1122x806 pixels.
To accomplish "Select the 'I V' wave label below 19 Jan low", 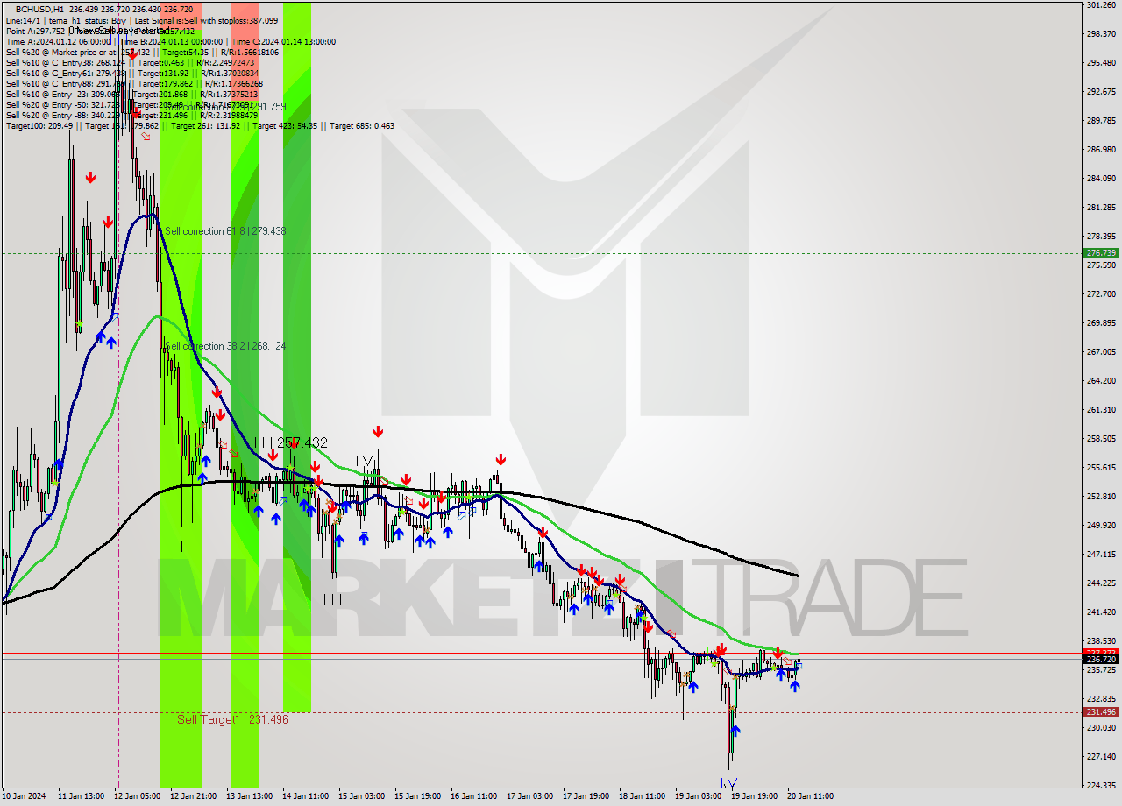I will pyautogui.click(x=728, y=783).
